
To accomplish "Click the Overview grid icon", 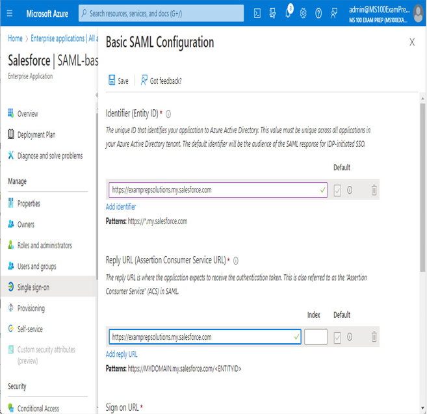I will (x=11, y=112).
